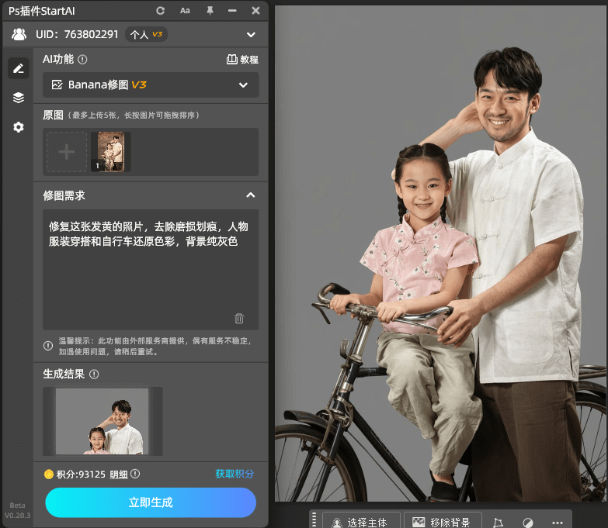Close the StartAI plugin panel
This screenshot has height=528, width=608.
(255, 11)
